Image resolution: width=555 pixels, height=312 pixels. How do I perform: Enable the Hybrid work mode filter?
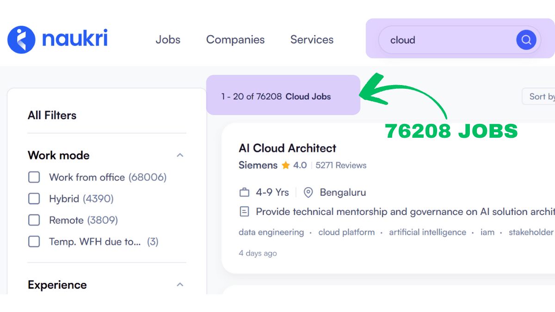[34, 199]
